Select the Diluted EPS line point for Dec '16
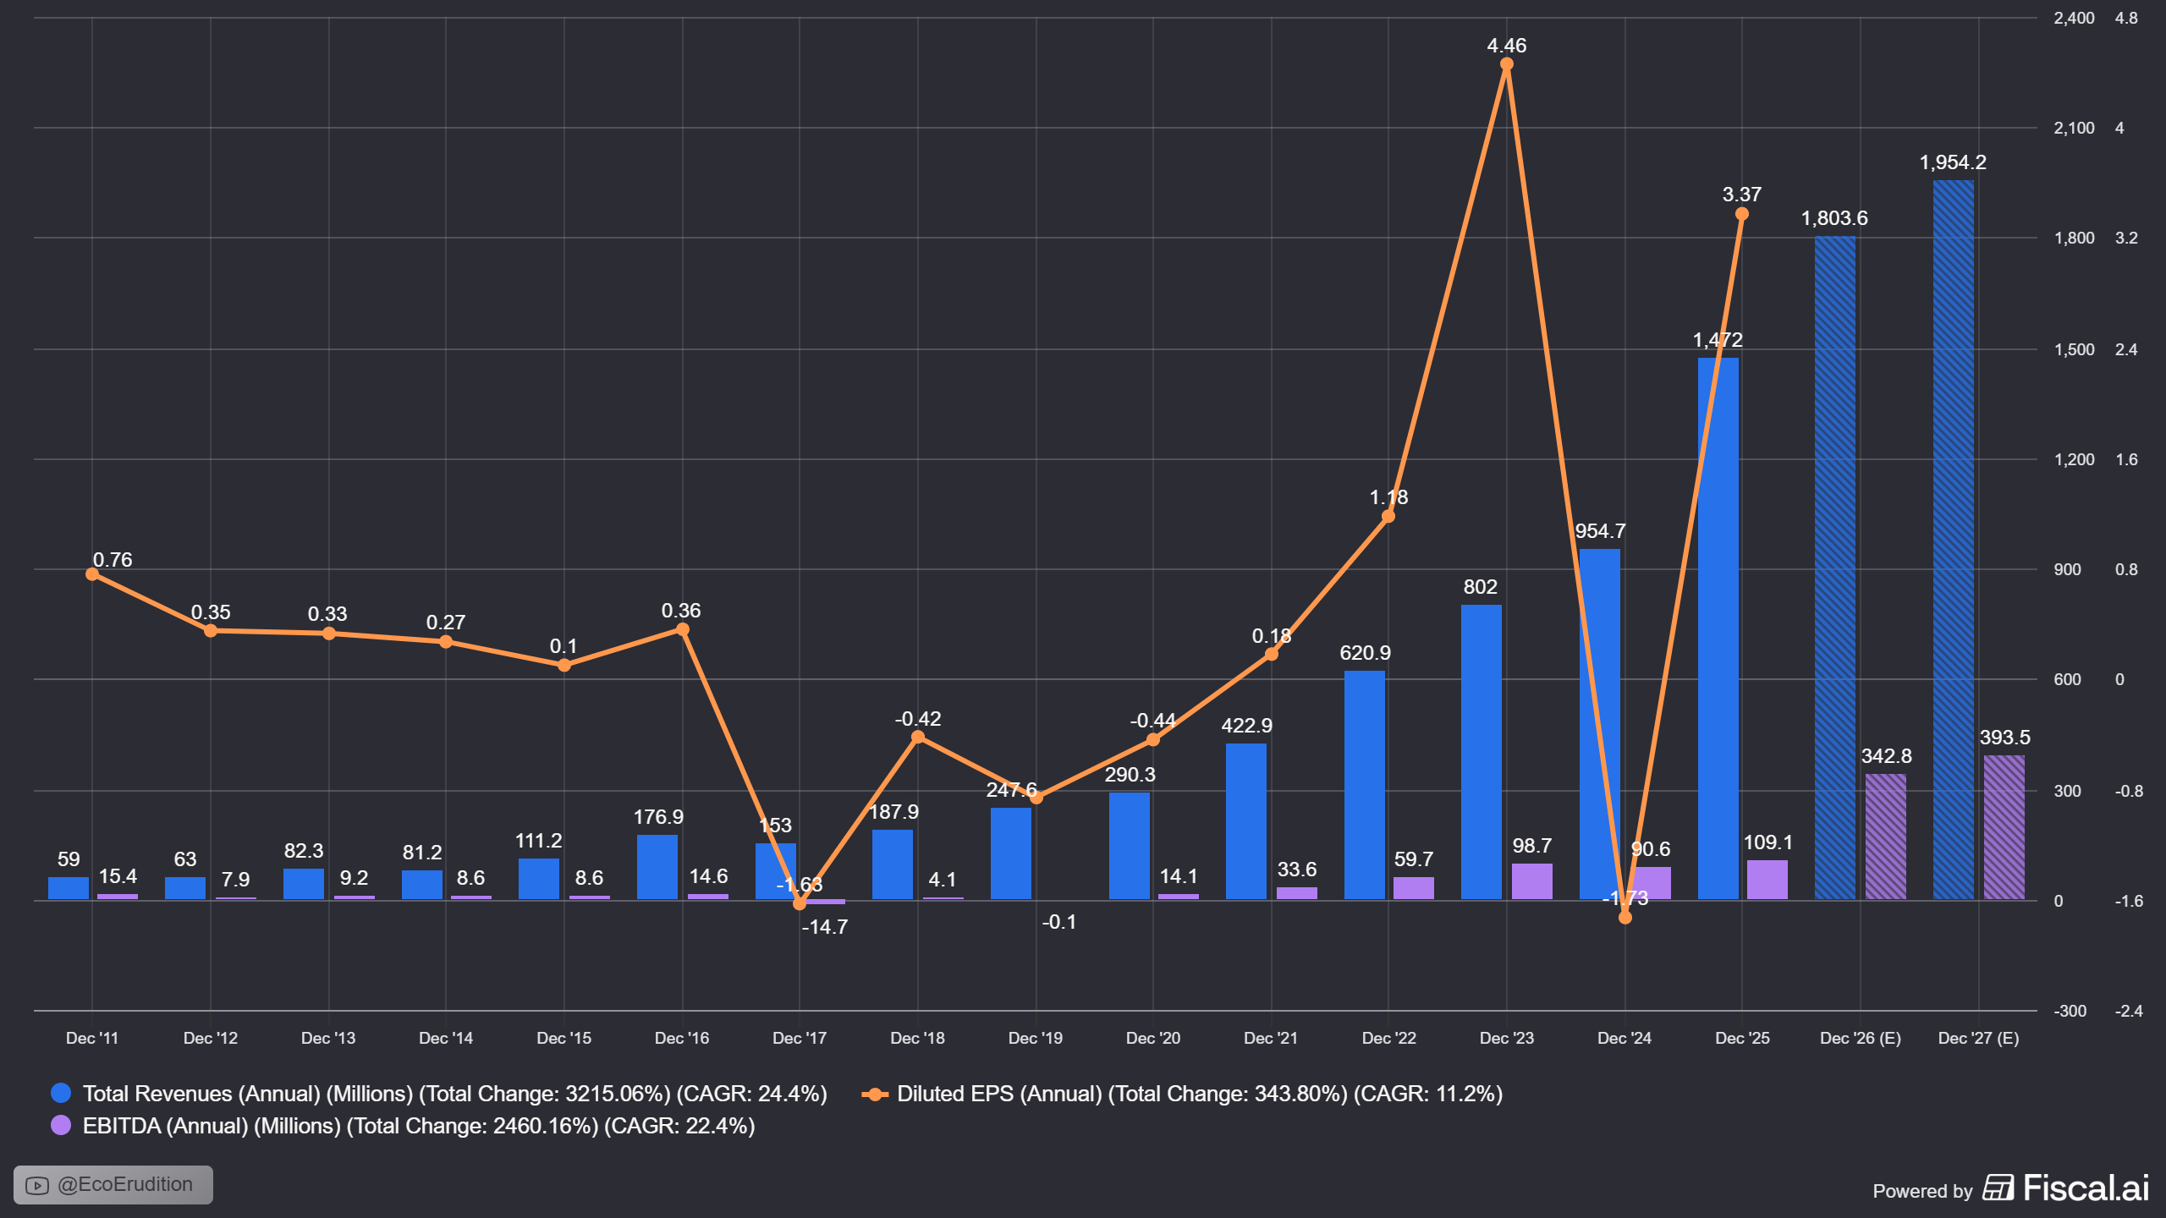Viewport: 2166px width, 1218px height. pos(683,629)
